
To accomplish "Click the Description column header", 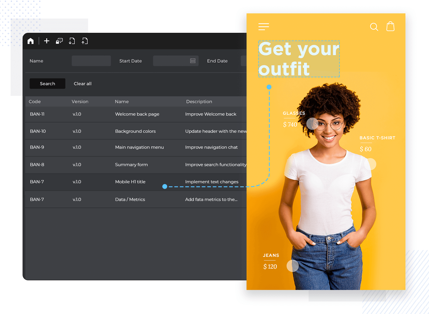I will 199,102.
